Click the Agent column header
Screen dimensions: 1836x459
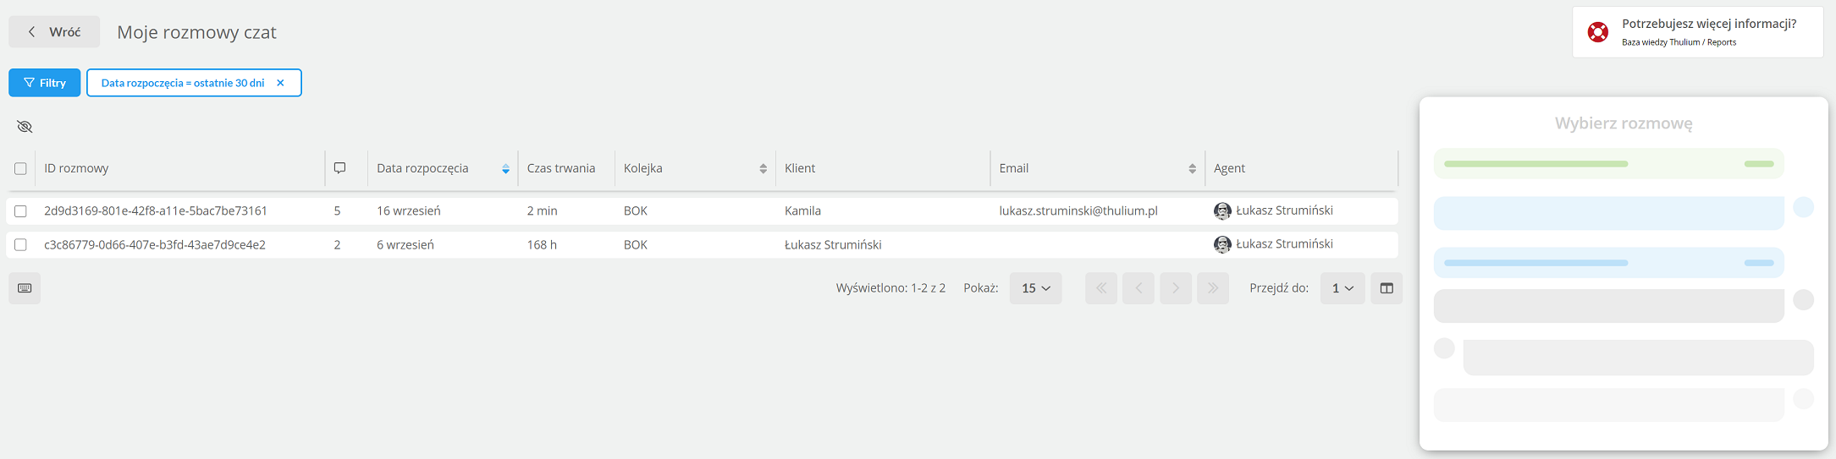1229,168
